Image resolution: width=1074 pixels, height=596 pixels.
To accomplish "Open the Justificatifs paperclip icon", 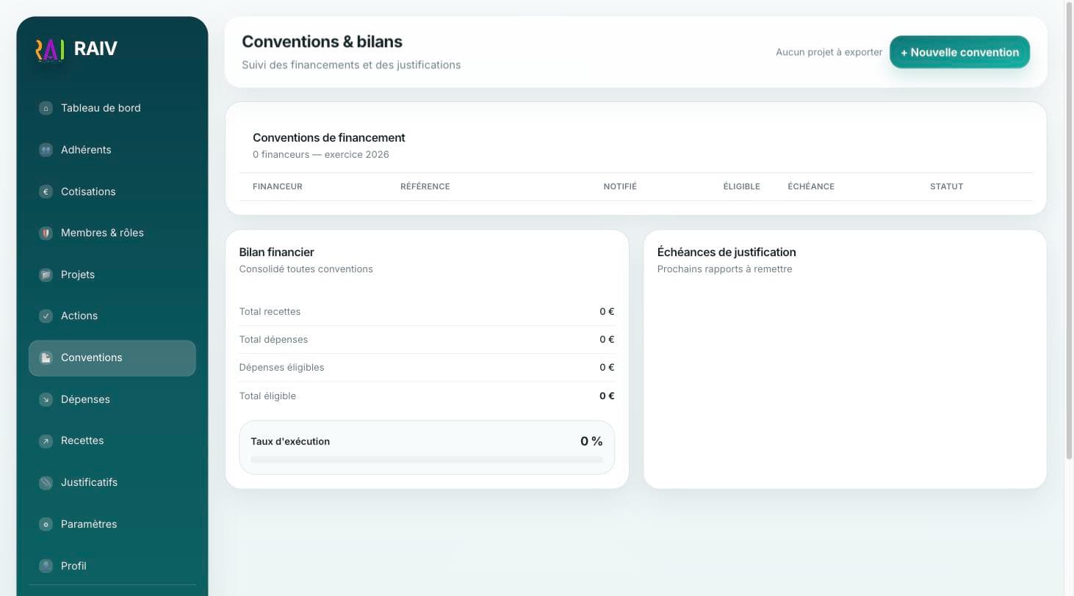I will [x=46, y=482].
